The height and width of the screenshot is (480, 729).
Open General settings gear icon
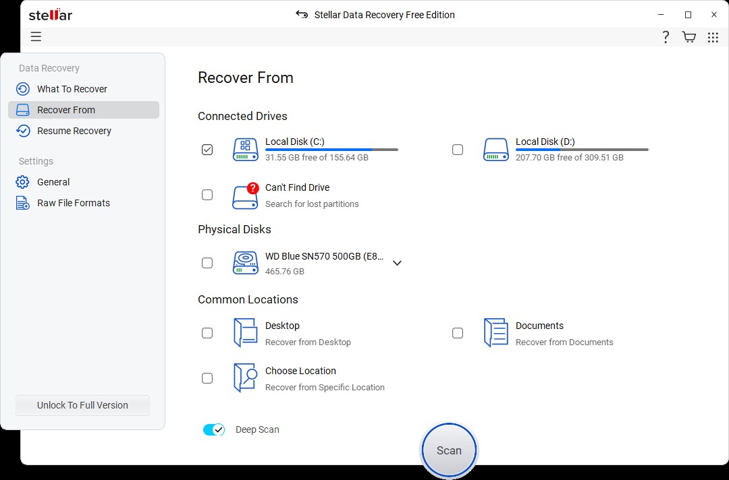pos(24,181)
